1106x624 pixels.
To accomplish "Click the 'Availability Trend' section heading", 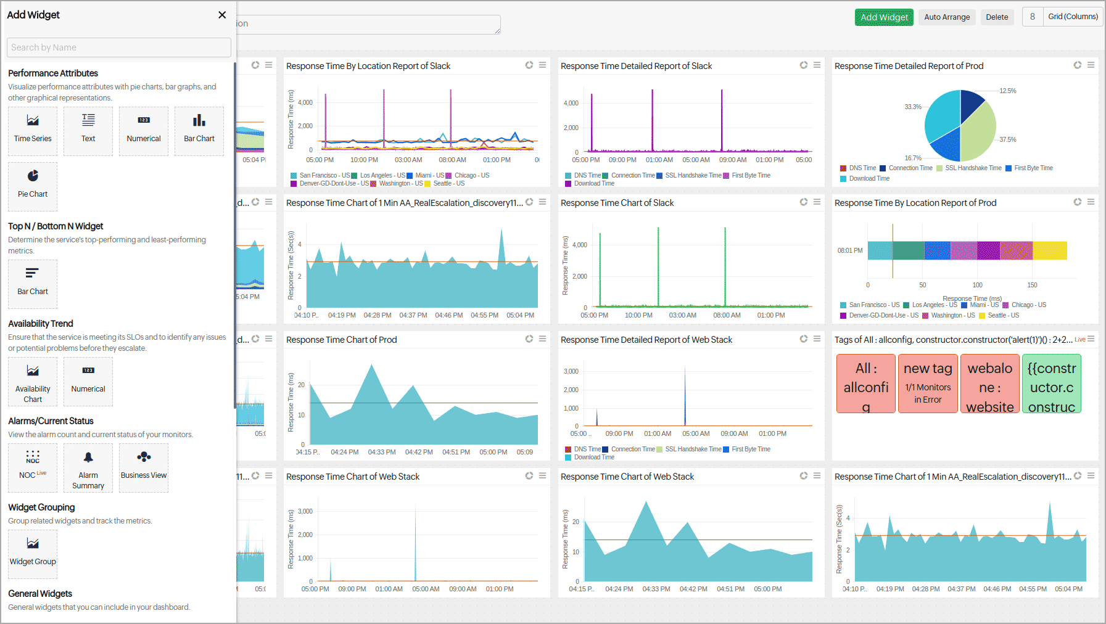I will (41, 324).
